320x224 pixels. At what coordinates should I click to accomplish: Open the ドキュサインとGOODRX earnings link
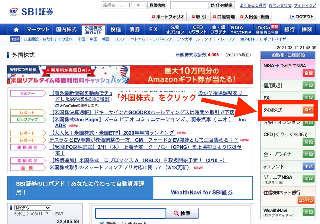tap(142, 112)
